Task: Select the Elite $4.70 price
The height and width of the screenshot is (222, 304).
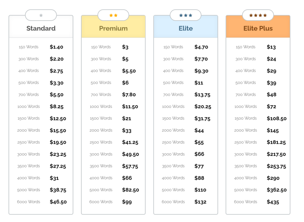Action: coord(201,47)
